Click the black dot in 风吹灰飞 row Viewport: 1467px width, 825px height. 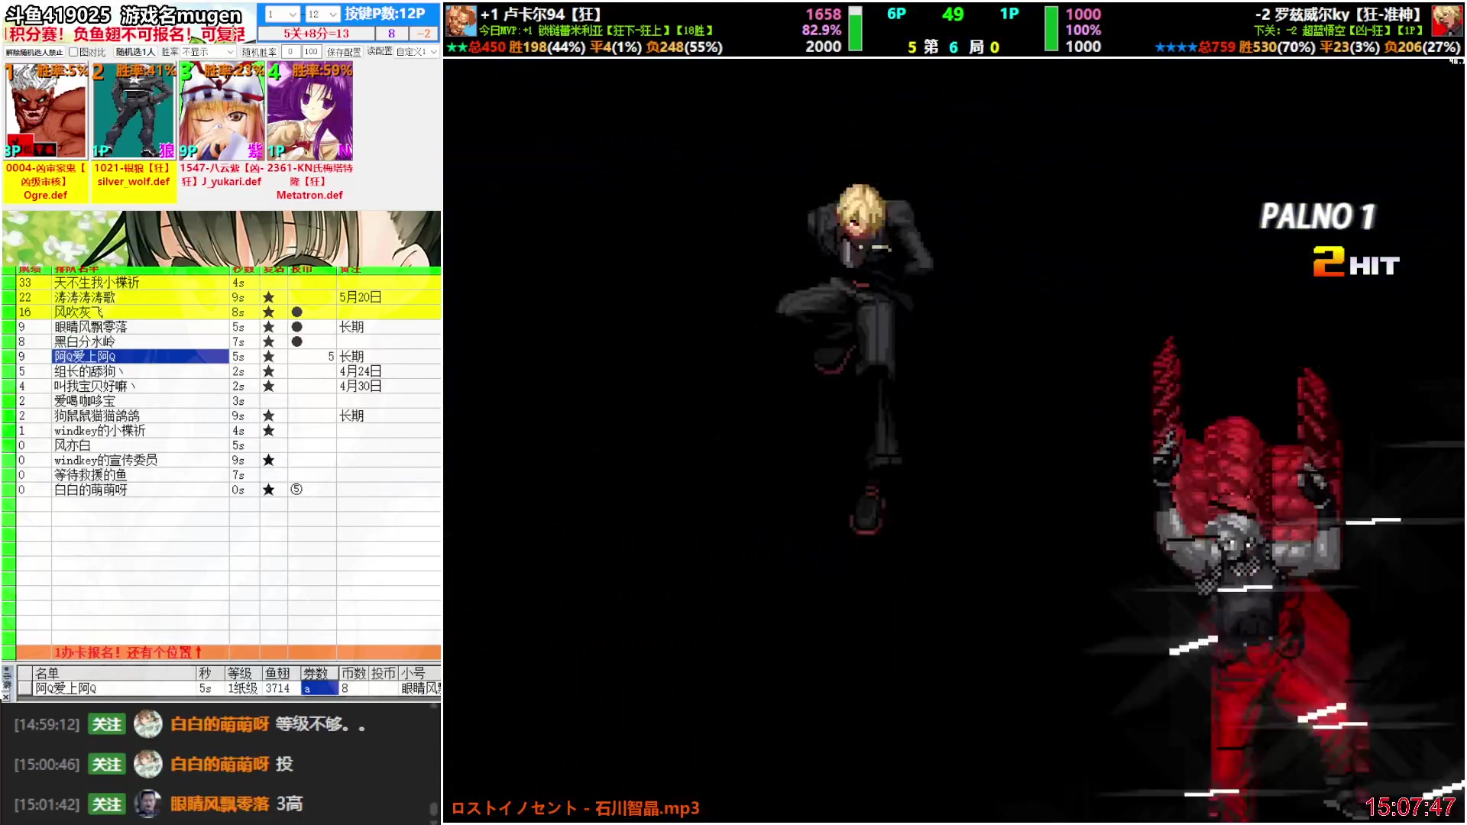[x=296, y=312]
